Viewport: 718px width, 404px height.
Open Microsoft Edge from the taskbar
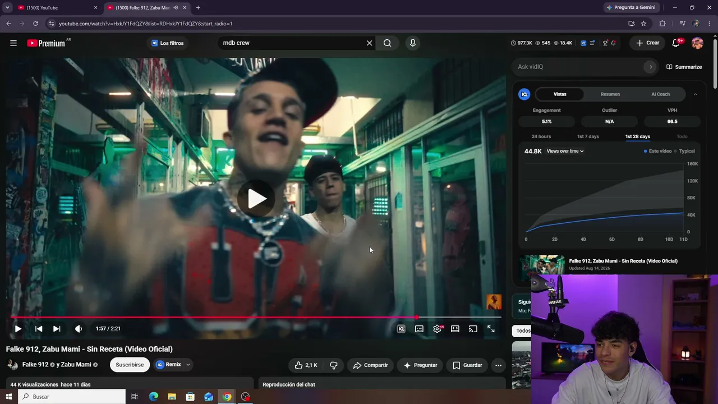[154, 397]
